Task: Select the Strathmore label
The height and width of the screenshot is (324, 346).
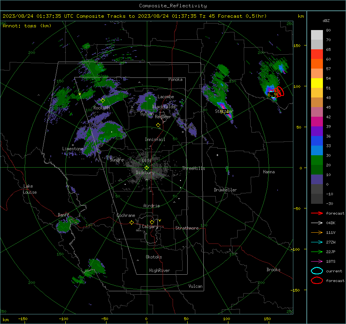Action: pos(187,228)
